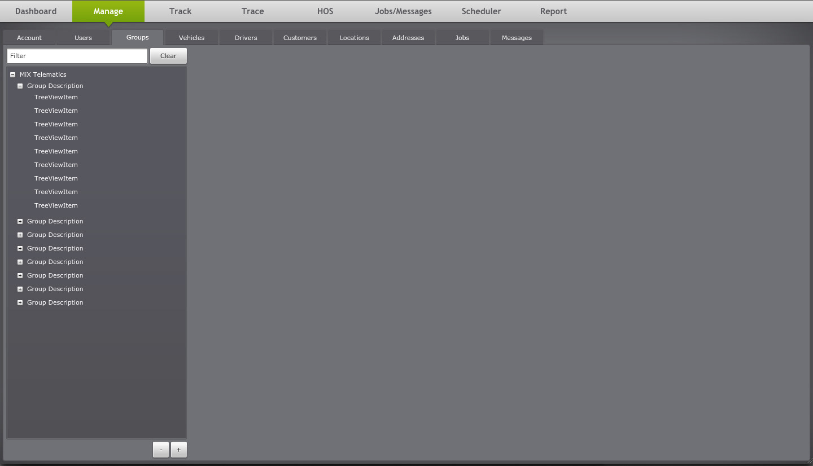Click the plus button below the tree

tap(179, 450)
